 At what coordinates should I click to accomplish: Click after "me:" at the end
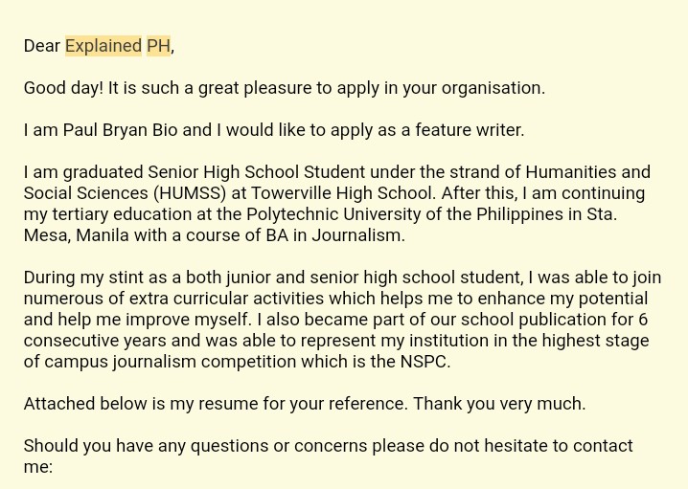pyautogui.click(x=55, y=467)
